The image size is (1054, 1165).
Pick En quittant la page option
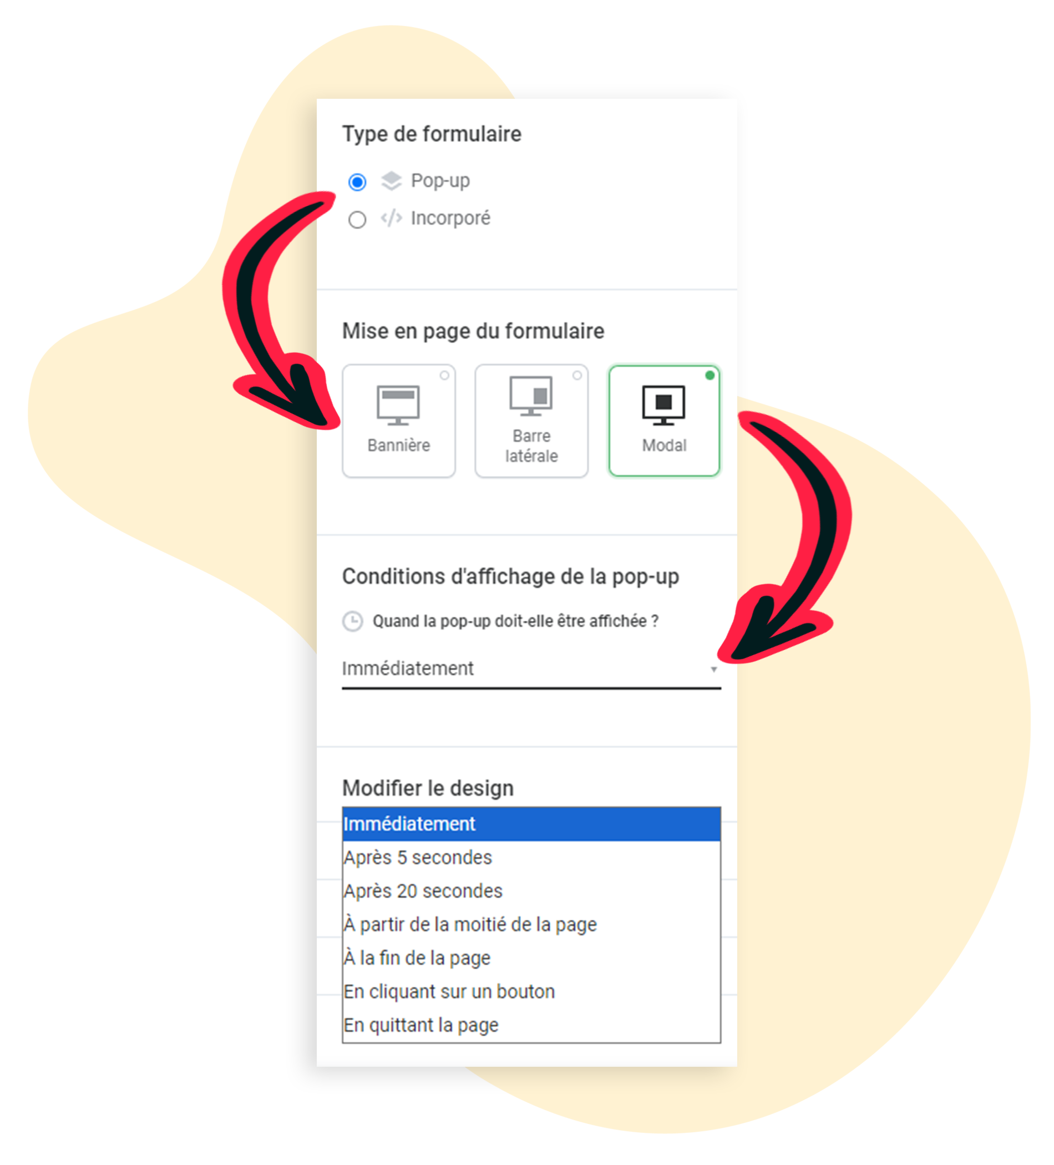click(531, 1025)
